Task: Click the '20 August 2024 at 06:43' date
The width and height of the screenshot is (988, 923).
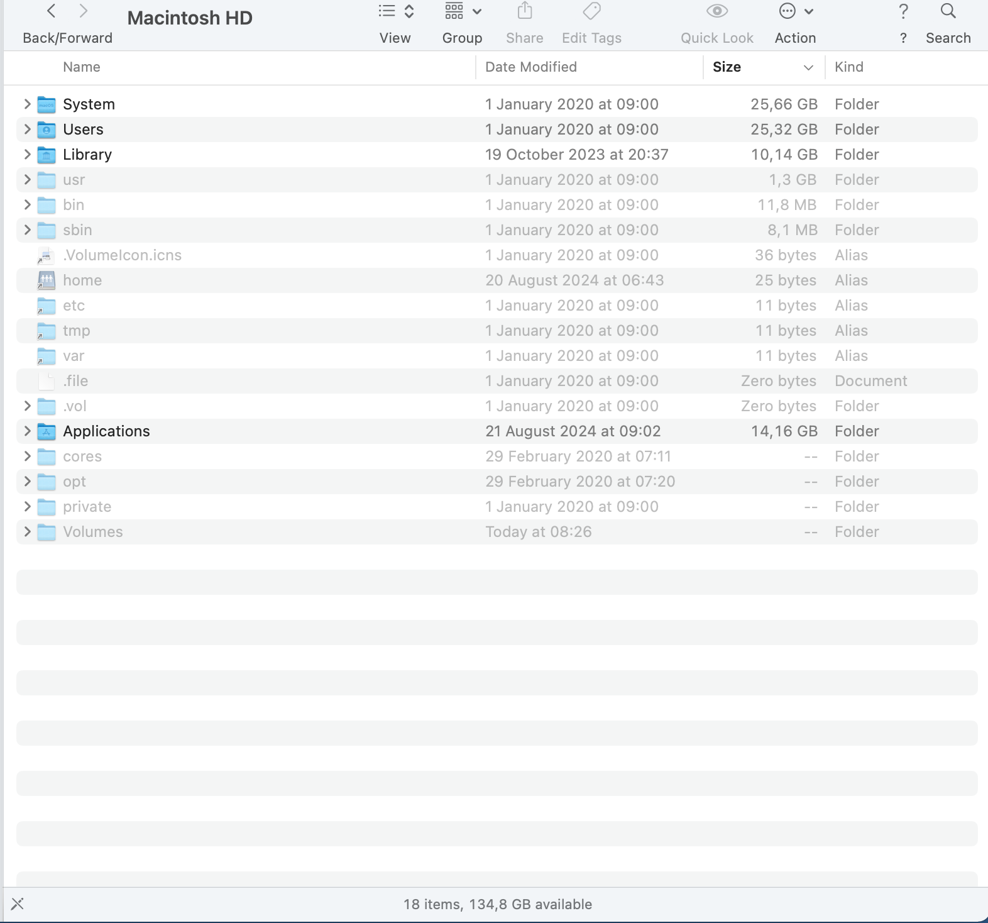Action: (x=574, y=280)
